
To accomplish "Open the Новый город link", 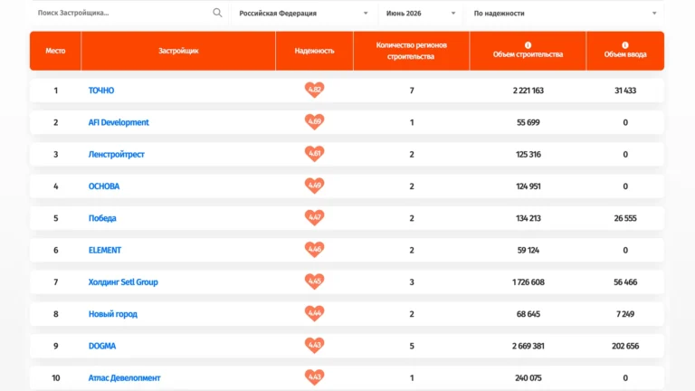I will 112,314.
